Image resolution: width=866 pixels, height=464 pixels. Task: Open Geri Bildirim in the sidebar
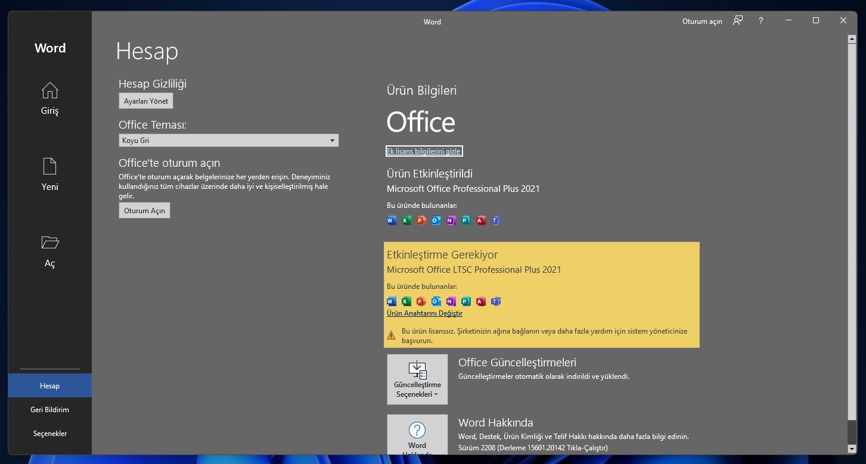50,410
